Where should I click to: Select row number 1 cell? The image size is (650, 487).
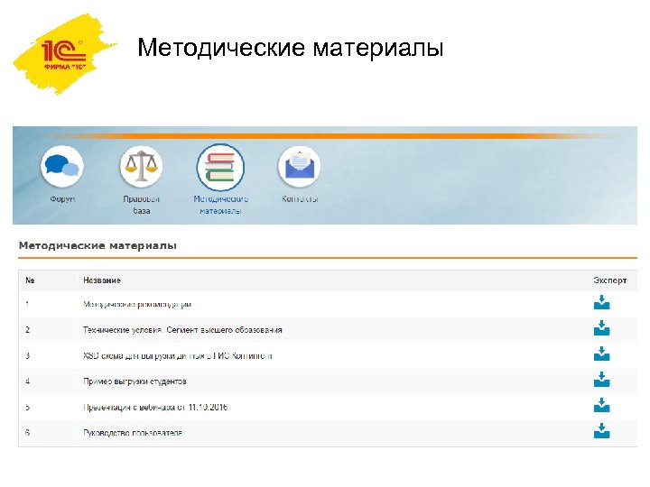pos(27,305)
